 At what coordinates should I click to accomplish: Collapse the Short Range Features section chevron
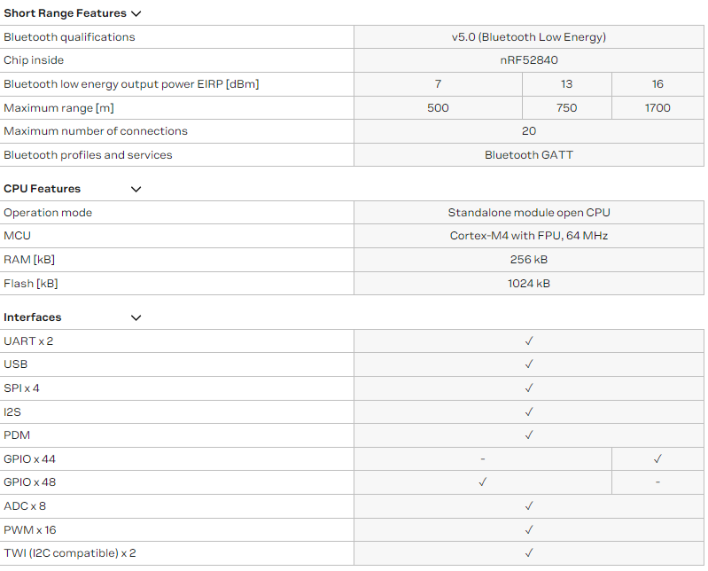pyautogui.click(x=136, y=13)
